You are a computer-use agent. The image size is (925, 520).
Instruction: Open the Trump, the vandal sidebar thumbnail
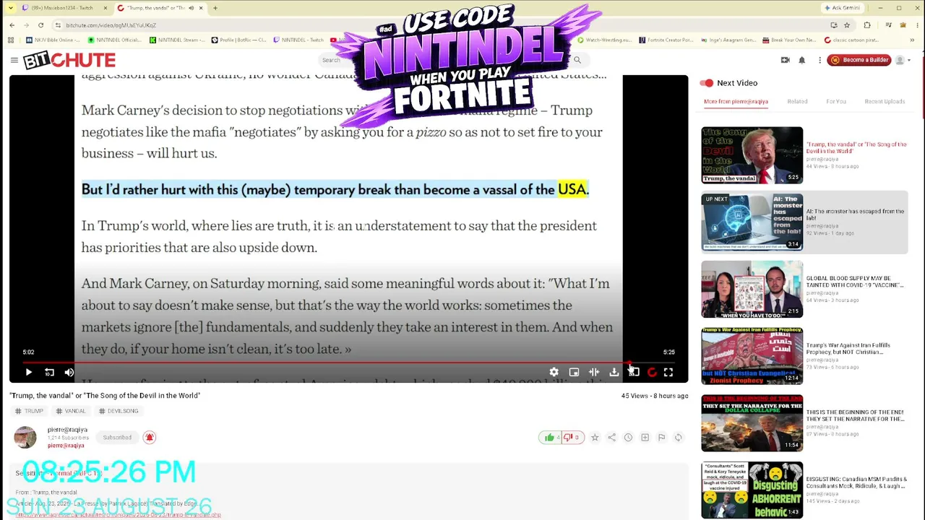tap(752, 155)
